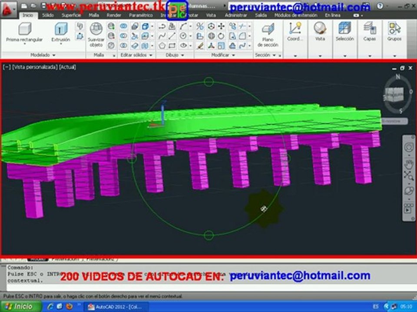Click the Plano de sección tool

tap(268, 35)
